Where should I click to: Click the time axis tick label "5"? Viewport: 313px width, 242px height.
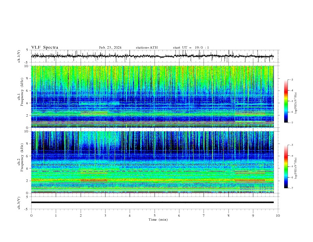[155, 216]
